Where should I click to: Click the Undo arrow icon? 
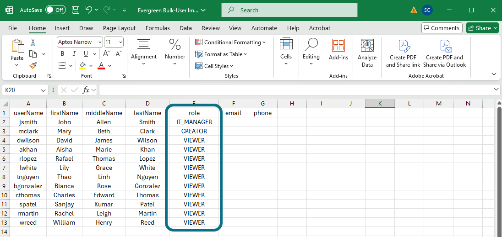tap(89, 10)
